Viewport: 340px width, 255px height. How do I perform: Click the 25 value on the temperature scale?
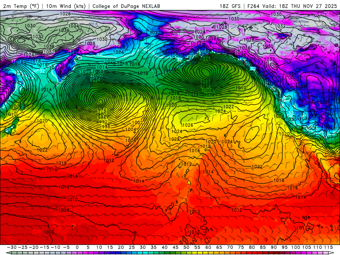click(x=132, y=247)
